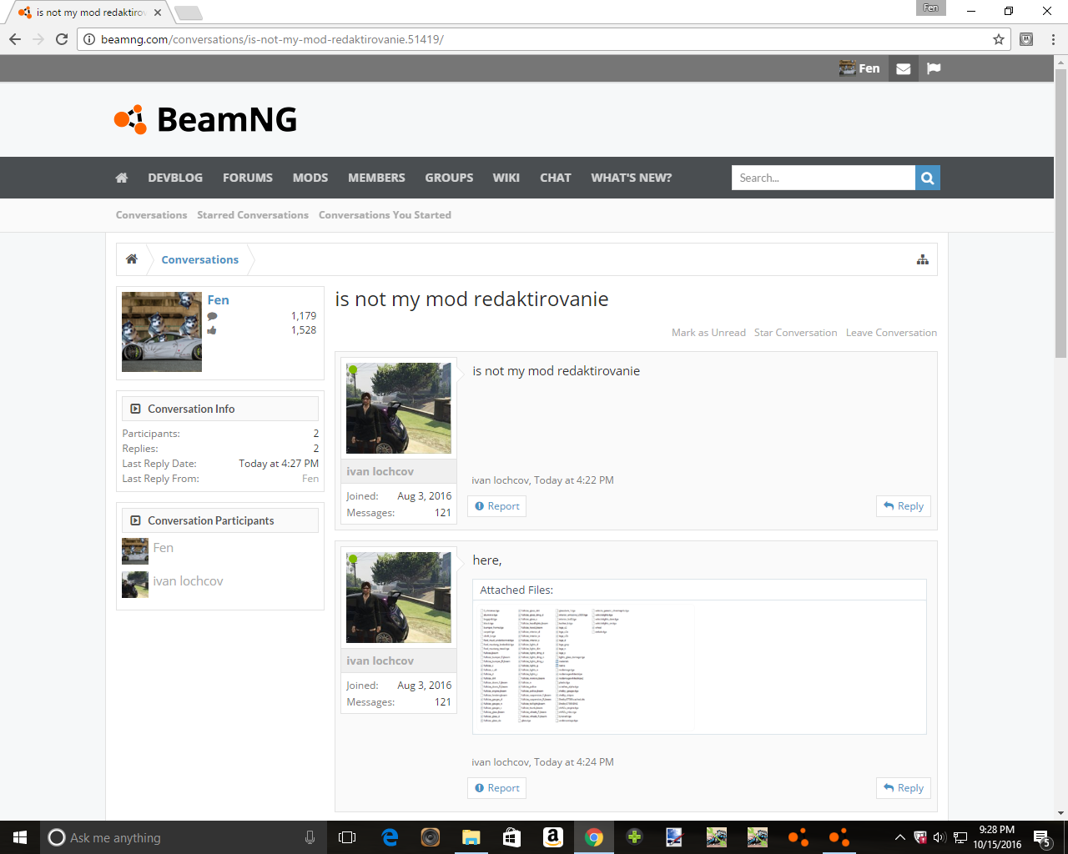Viewport: 1068px width, 854px height.
Task: Bookmark this page with the star
Action: click(x=998, y=39)
